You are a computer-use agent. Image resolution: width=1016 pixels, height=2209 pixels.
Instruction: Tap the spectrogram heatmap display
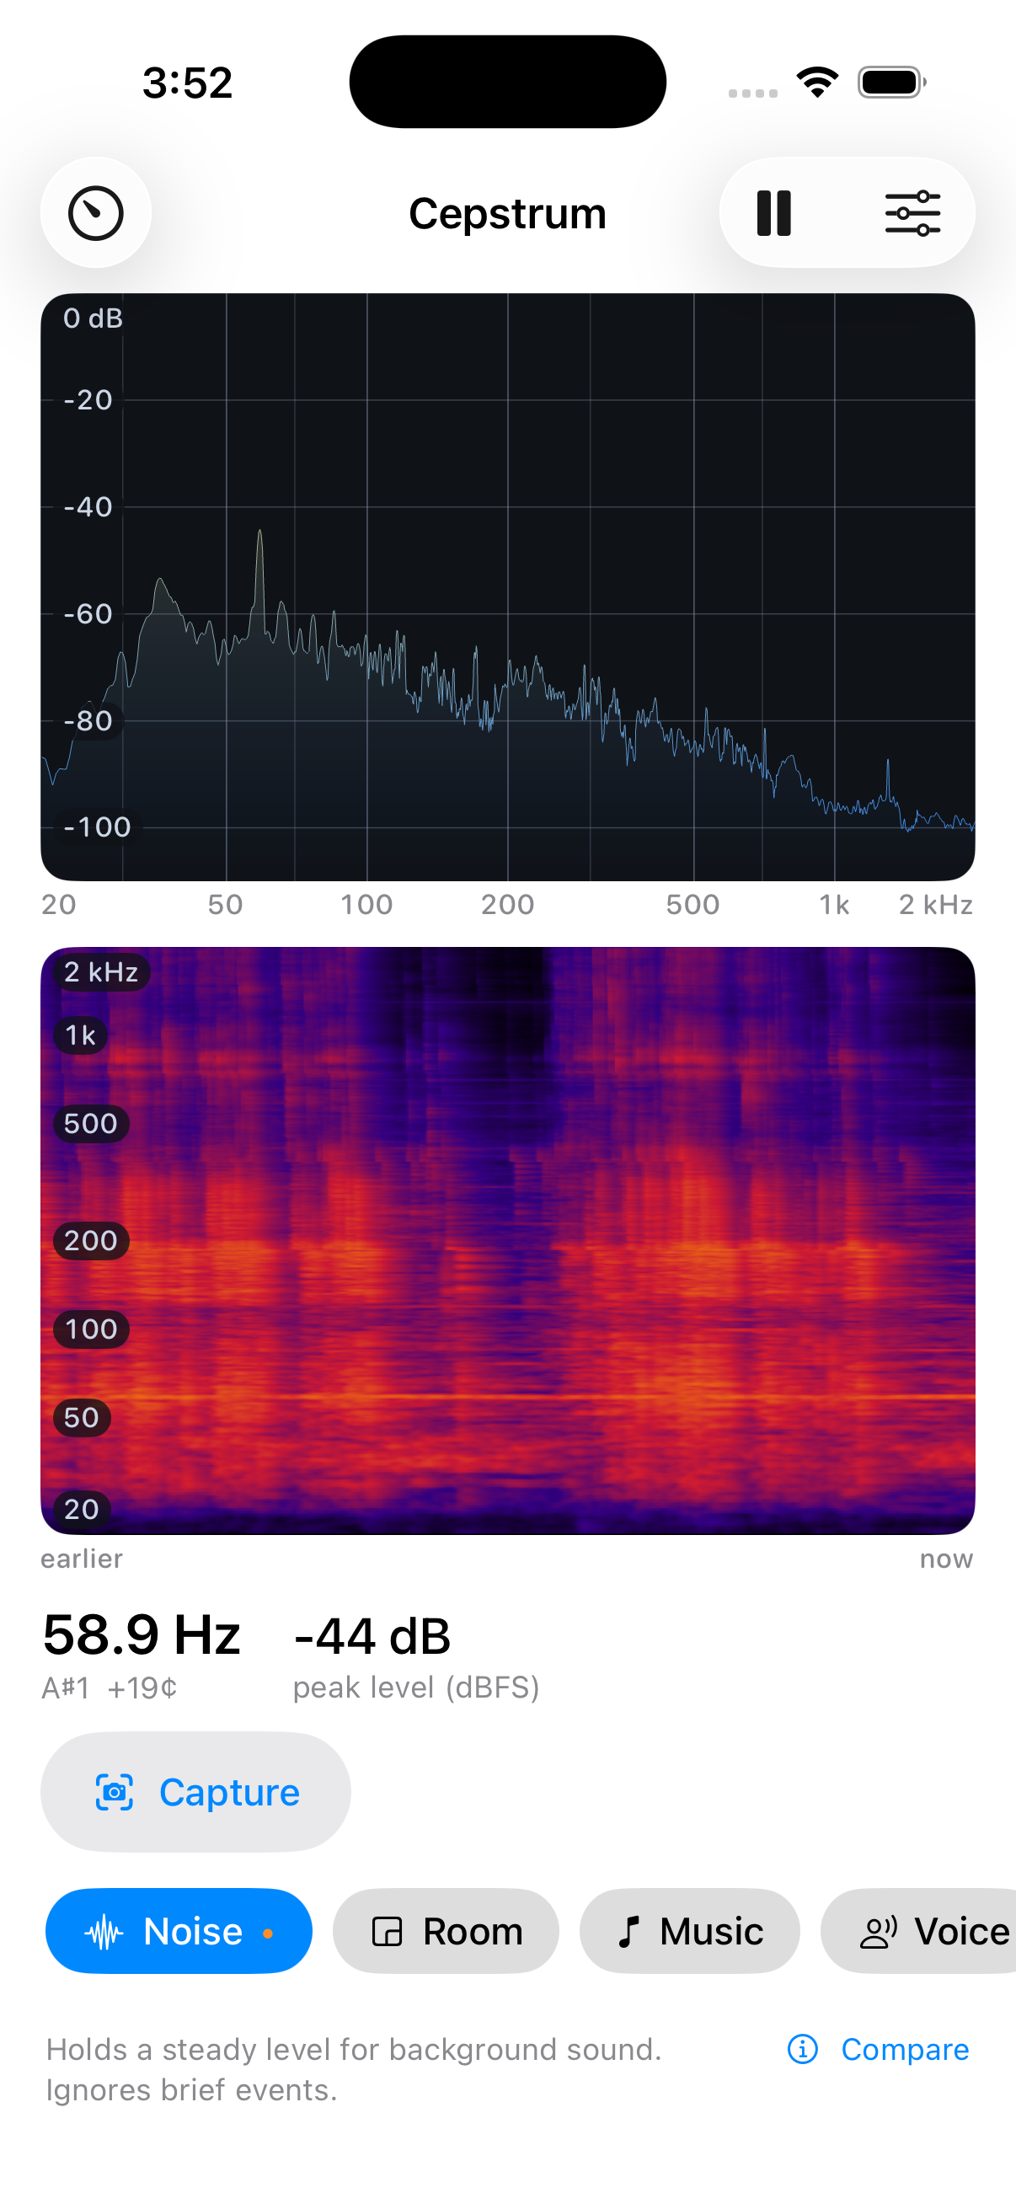pos(507,1240)
